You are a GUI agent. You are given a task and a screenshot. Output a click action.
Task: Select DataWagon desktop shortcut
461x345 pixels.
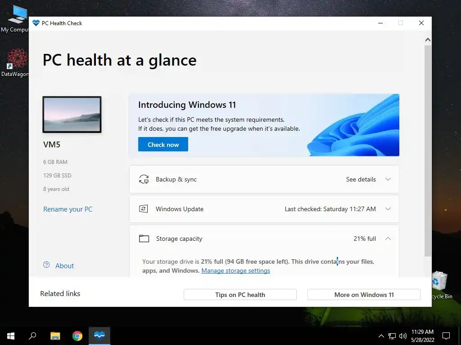15,63
